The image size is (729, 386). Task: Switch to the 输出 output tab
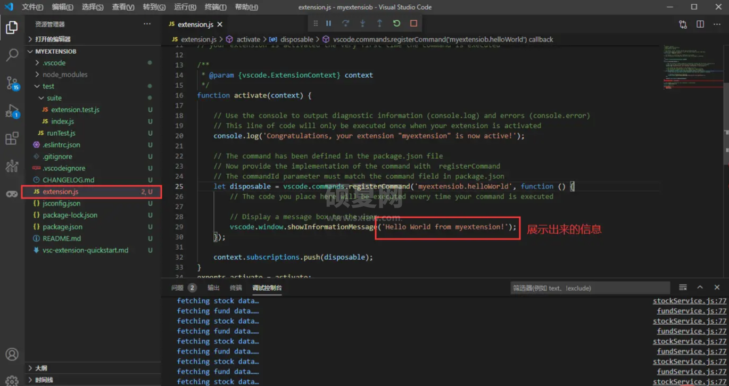213,288
